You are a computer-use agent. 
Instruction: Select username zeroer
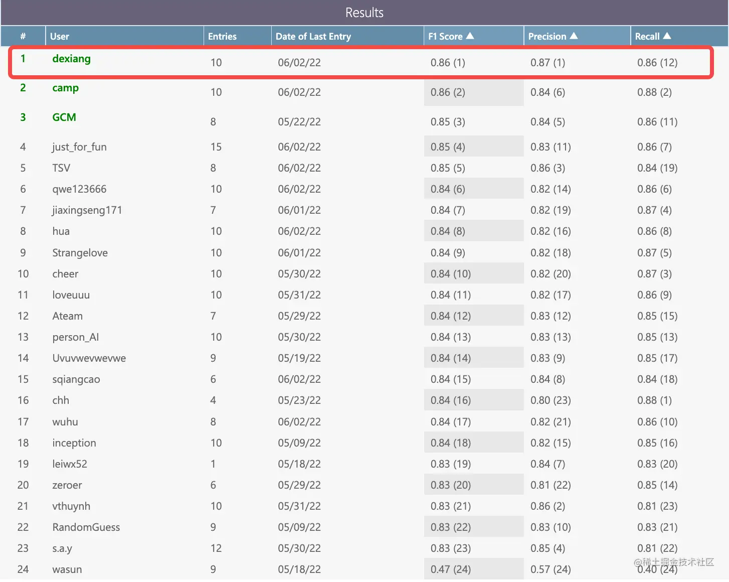[x=67, y=485]
